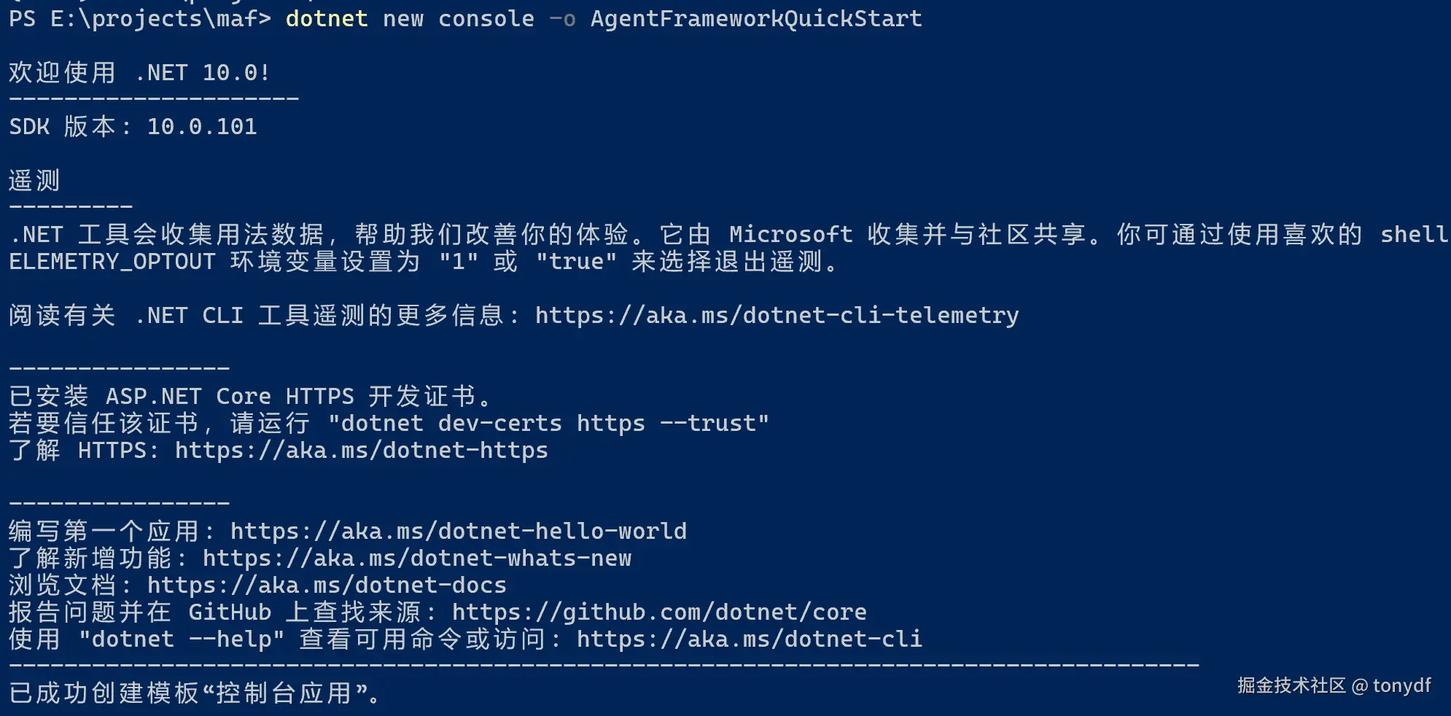Click the aka.ms/dotnet-cli link on the help line
This screenshot has width=1451, height=716.
coord(749,639)
